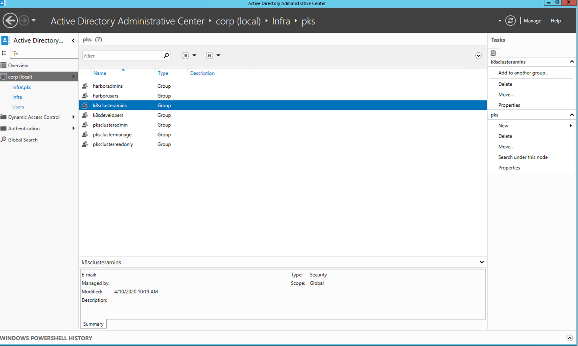Open Users navigation link
The height and width of the screenshot is (346, 578).
point(18,107)
